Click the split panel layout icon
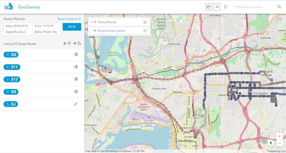Image resolution: width=286 pixels, height=153 pixels. pos(208,7)
